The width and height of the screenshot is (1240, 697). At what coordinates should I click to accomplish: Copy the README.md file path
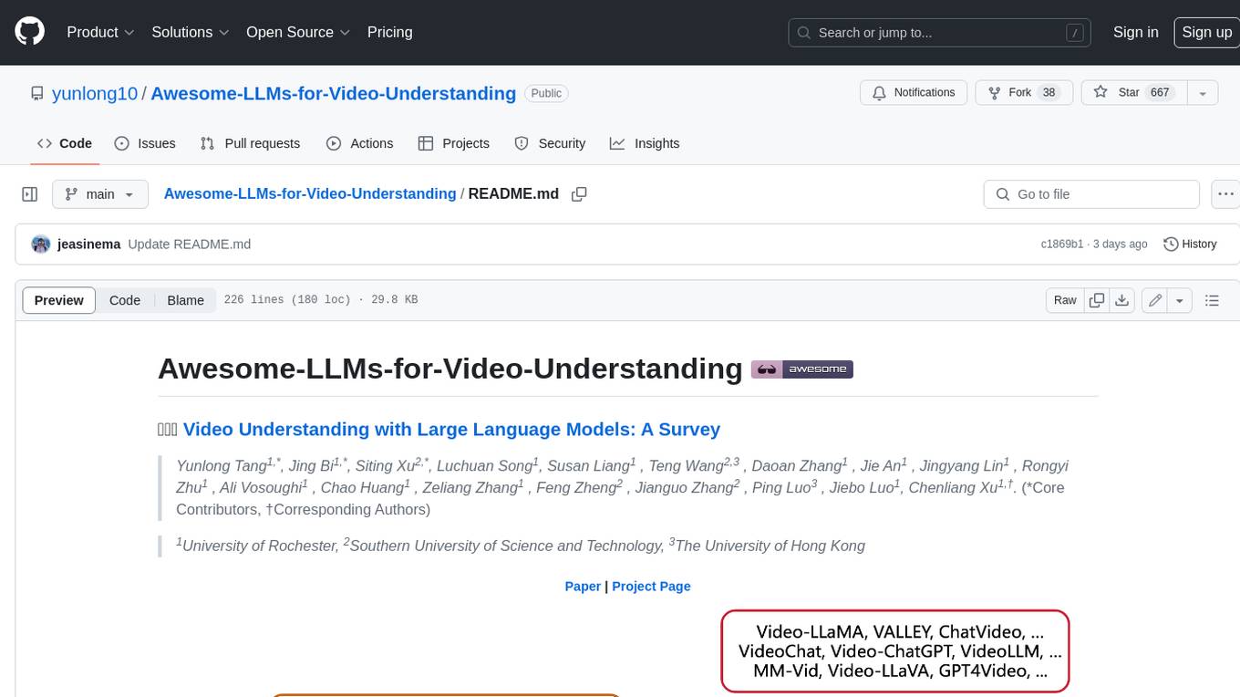[x=579, y=194]
